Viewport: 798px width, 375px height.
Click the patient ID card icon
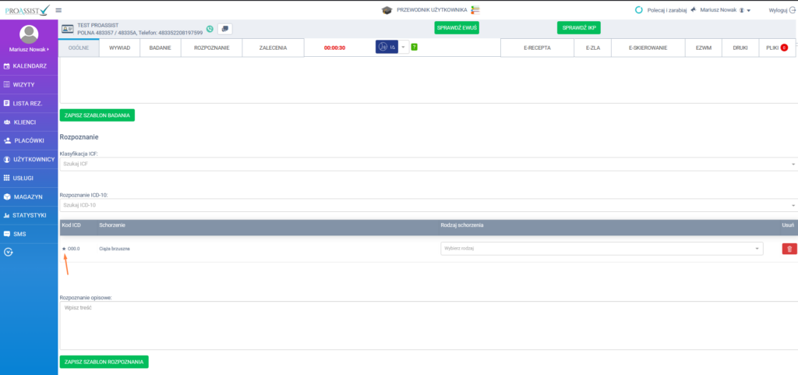click(68, 29)
